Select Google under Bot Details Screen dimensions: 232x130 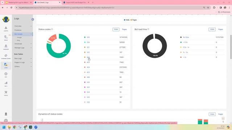click(x=19, y=38)
